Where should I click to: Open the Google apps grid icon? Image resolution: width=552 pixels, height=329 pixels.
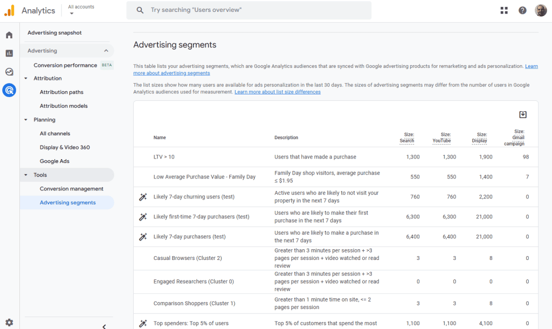504,10
